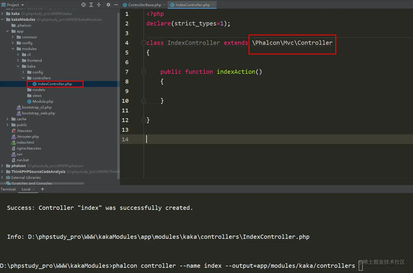Click declare(strict_types=1) statement

tap(188, 23)
